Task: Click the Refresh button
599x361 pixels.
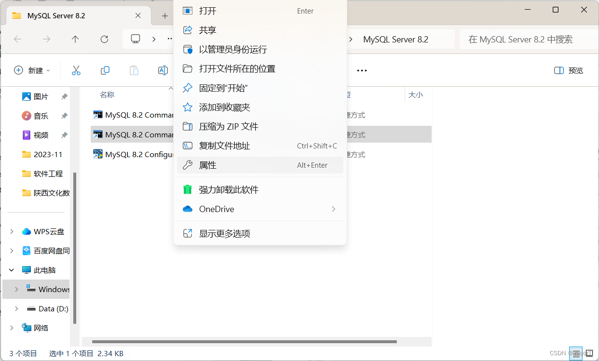Action: tap(104, 39)
